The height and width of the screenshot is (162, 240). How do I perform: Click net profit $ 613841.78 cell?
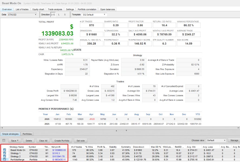tap(58, 157)
